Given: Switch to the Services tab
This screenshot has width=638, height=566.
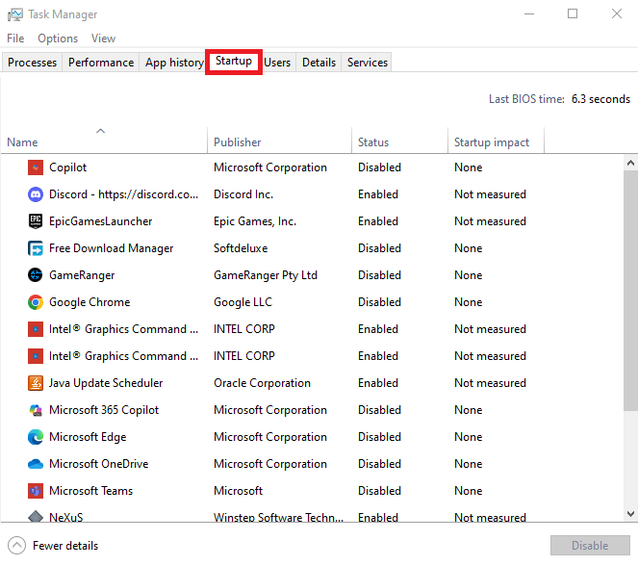Looking at the screenshot, I should (x=368, y=63).
